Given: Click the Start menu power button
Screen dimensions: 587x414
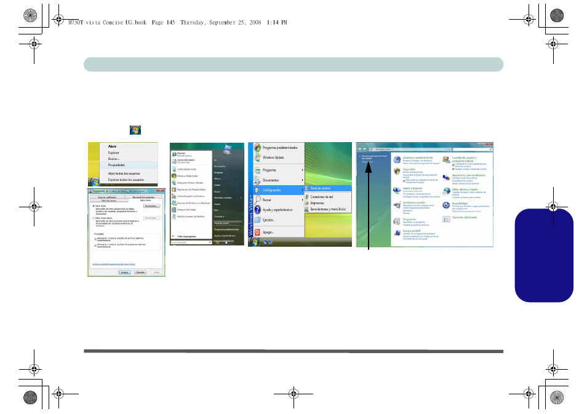Looking at the screenshot, I should click(x=218, y=242).
